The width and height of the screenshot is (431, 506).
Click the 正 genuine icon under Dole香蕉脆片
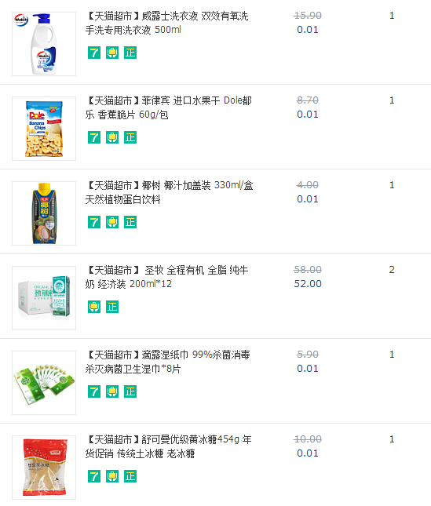click(130, 137)
